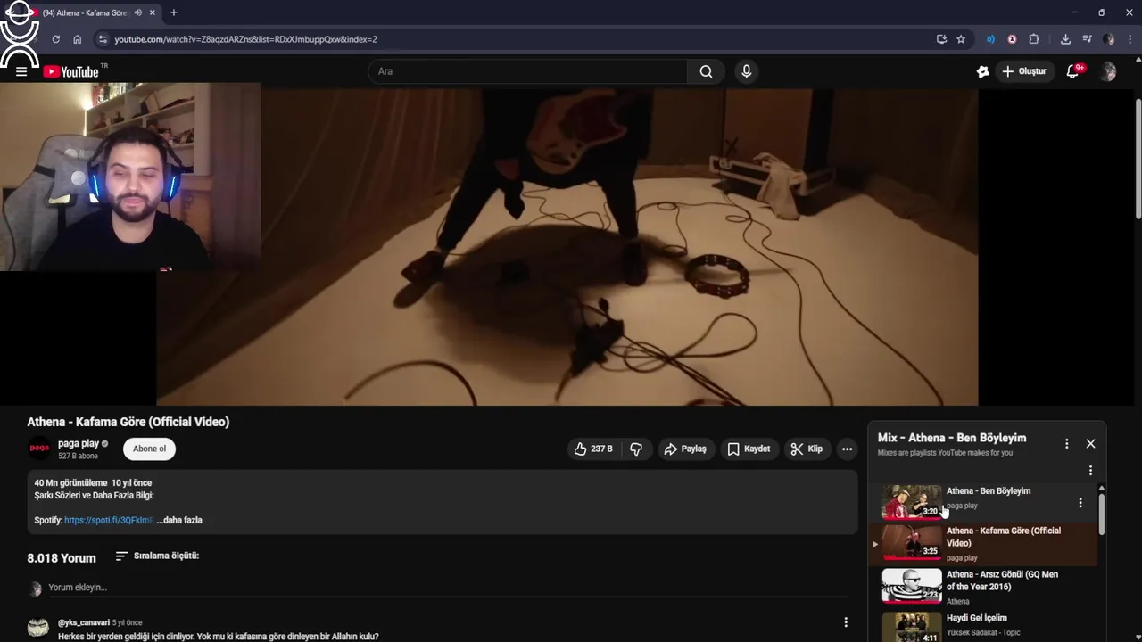Image resolution: width=1142 pixels, height=642 pixels.
Task: Close the Athena - Kafama Göre tab
Action: (153, 12)
